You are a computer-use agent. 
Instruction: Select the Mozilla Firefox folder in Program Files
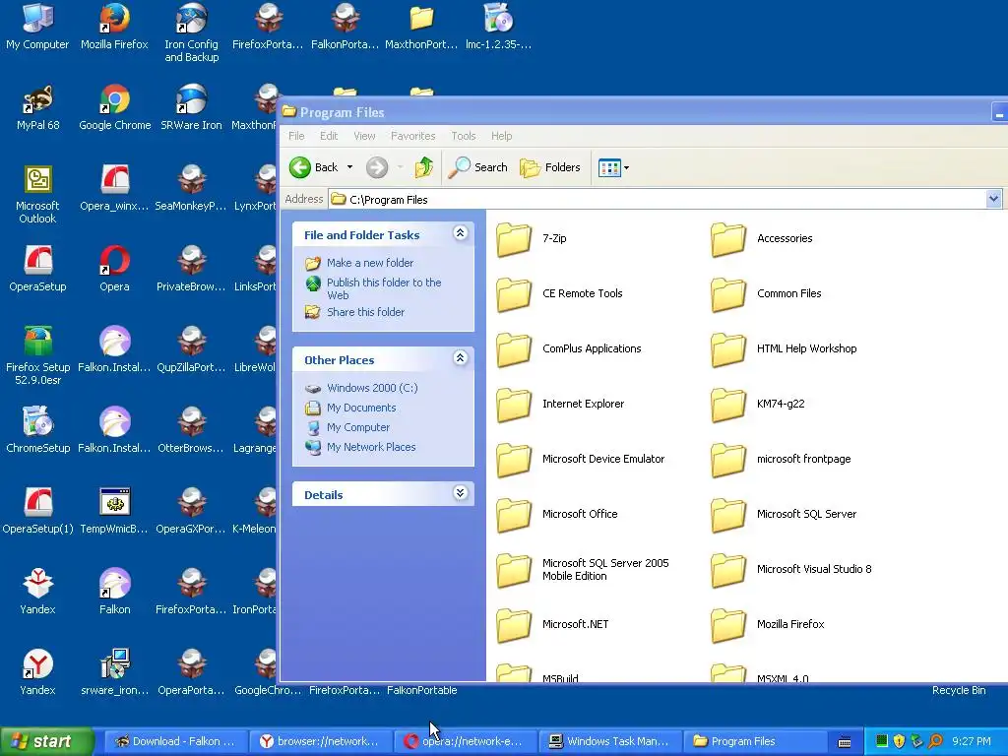pyautogui.click(x=768, y=624)
